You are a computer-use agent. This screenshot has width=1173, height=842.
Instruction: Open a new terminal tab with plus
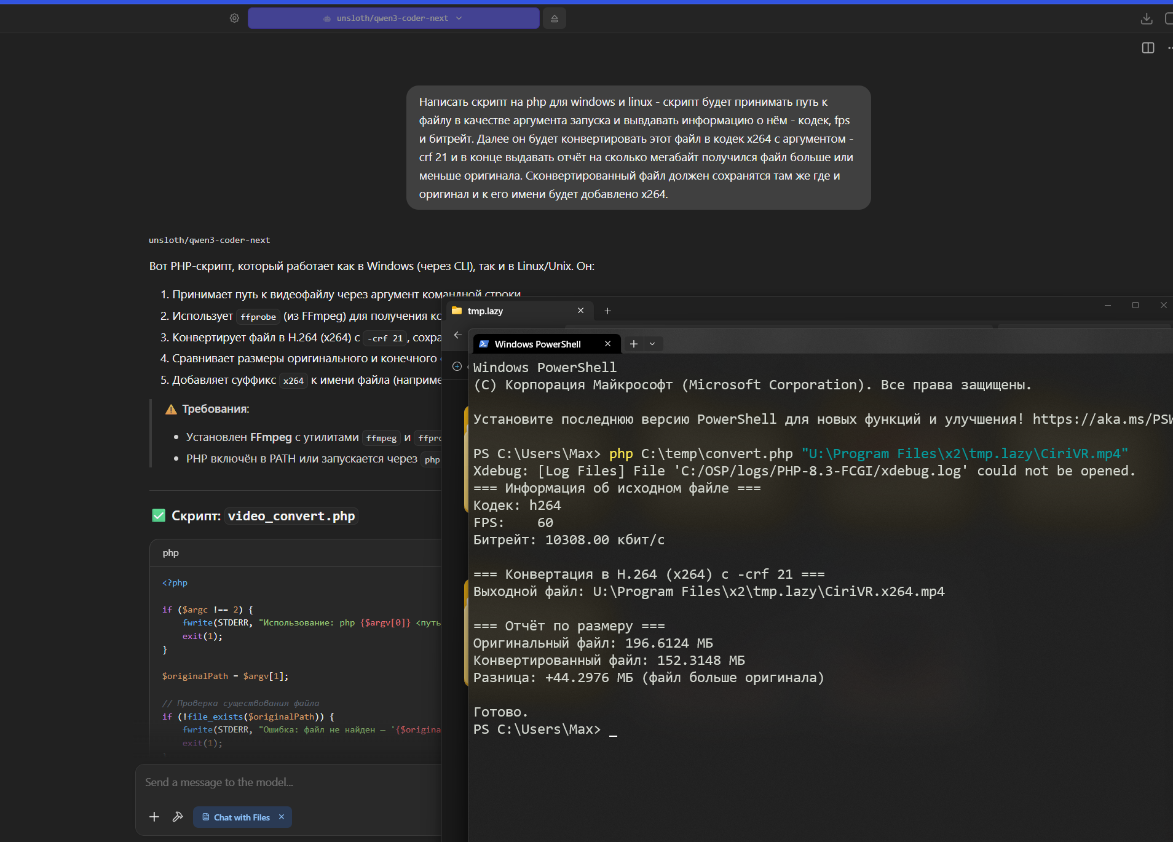pyautogui.click(x=634, y=344)
